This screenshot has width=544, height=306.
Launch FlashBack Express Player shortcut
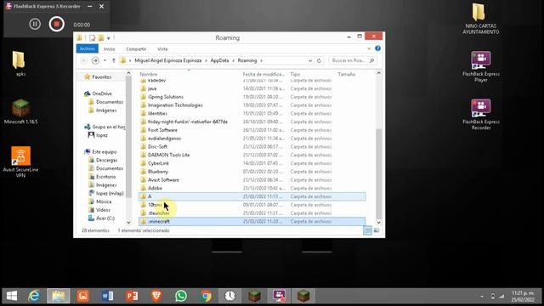[481, 66]
